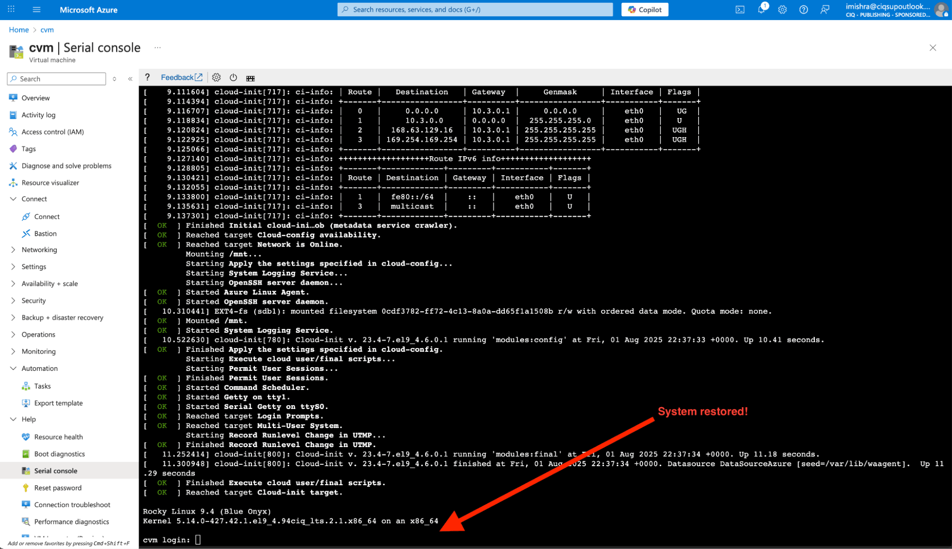This screenshot has height=549, width=952.
Task: Open the Azure feedback icon in the header
Action: coord(825,10)
